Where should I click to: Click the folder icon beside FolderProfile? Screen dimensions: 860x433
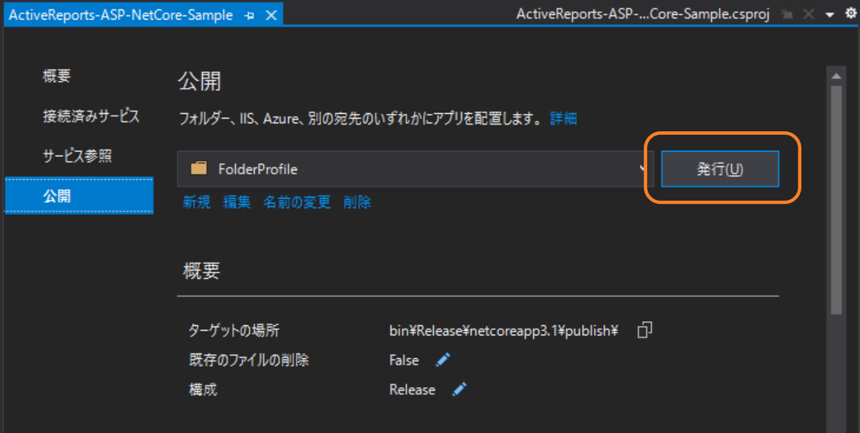pos(199,168)
